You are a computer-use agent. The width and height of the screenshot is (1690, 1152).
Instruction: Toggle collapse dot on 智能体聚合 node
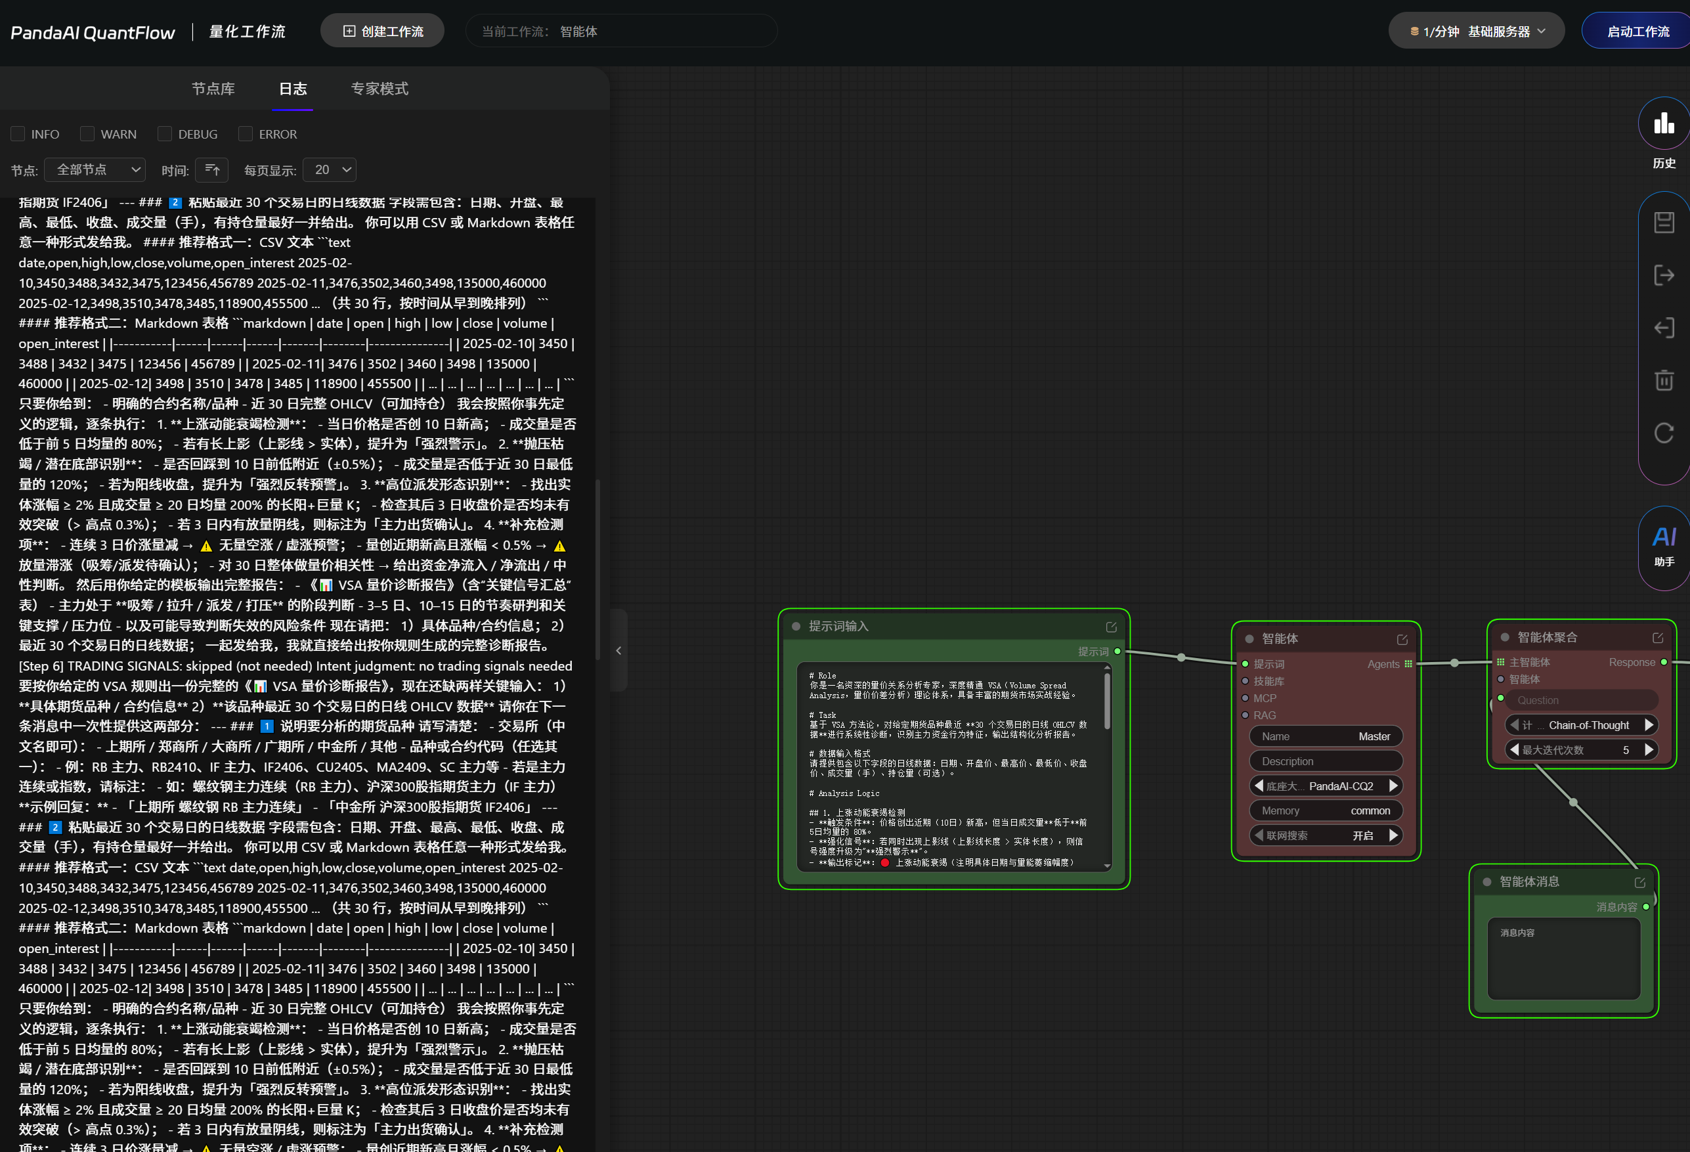1505,638
